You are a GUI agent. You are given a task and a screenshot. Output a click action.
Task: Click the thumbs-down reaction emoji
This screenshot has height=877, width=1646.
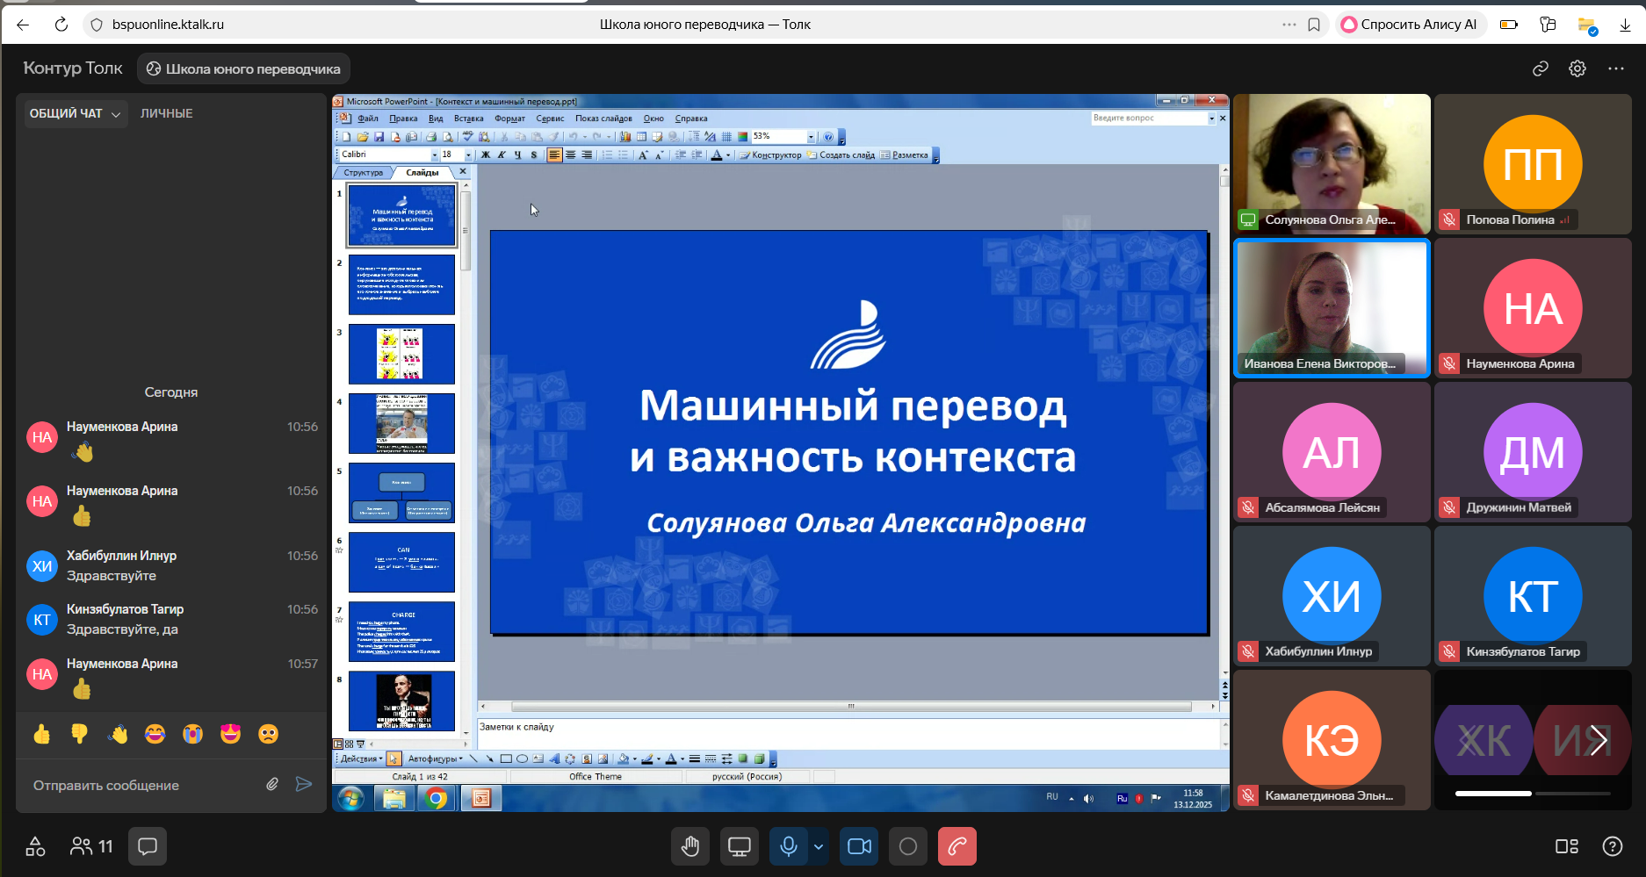pyautogui.click(x=79, y=734)
